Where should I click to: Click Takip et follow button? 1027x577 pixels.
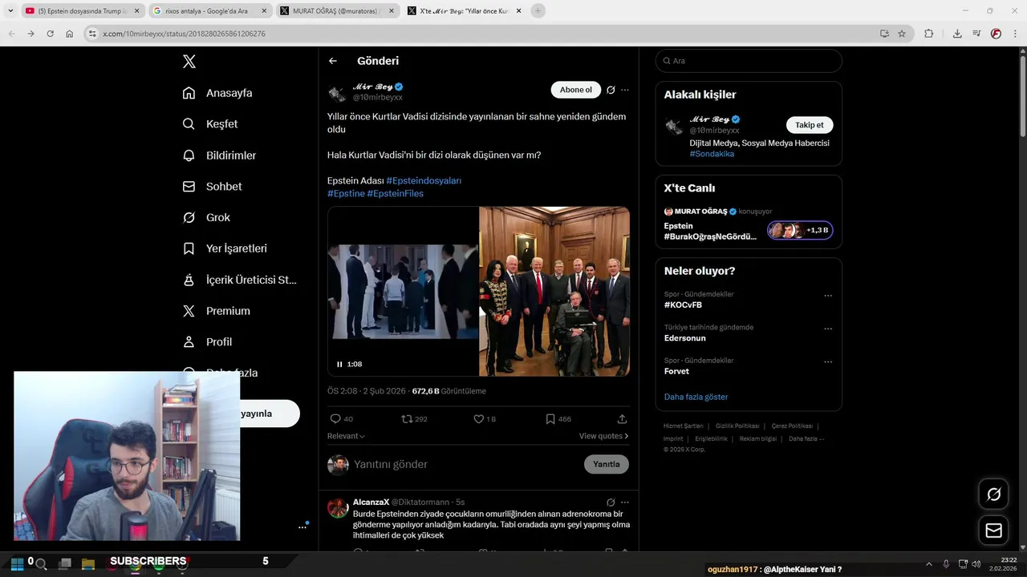810,125
